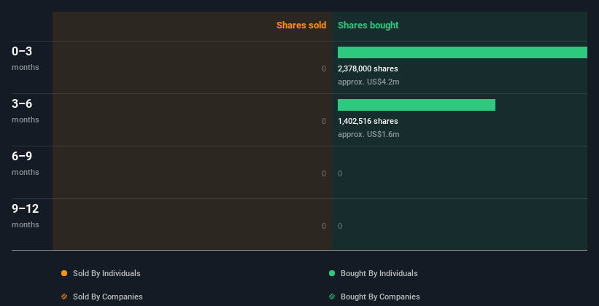The image size is (599, 306).
Task: Click the approx. US$1.6m text
Action: tap(368, 134)
